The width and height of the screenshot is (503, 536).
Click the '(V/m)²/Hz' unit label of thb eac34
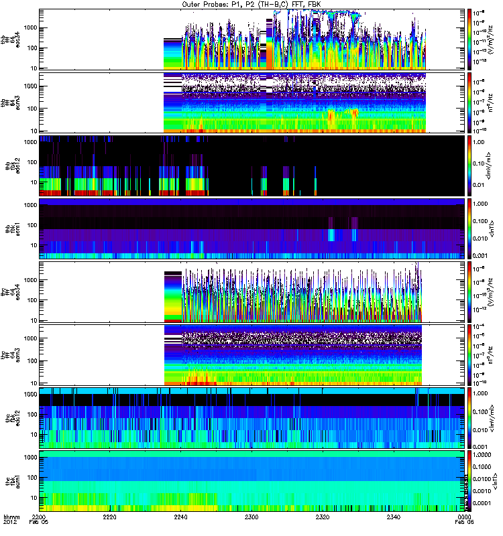coord(490,40)
